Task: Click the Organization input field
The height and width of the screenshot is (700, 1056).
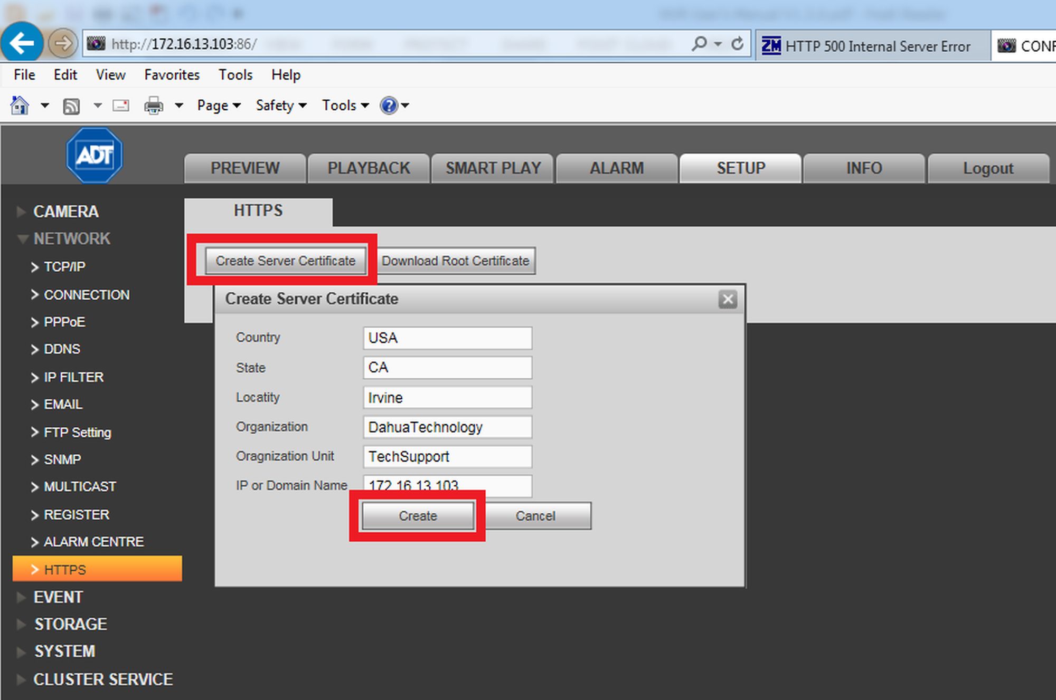Action: tap(447, 427)
